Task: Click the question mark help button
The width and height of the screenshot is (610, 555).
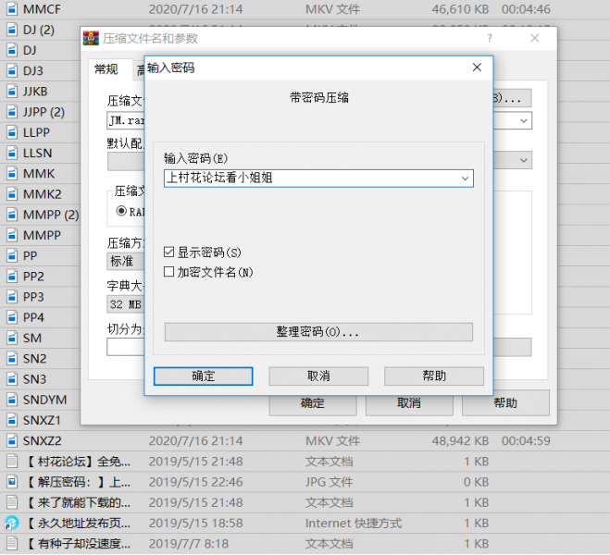Action: tap(490, 38)
